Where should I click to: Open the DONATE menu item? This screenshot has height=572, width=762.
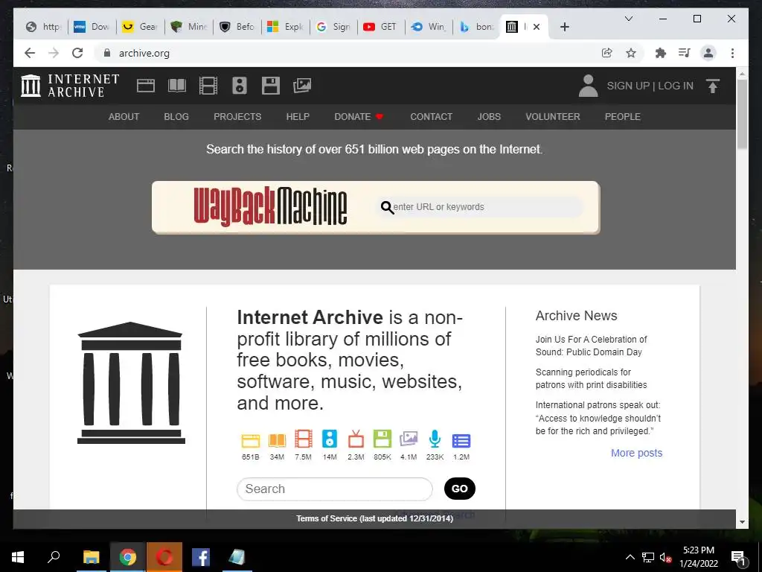(x=359, y=117)
